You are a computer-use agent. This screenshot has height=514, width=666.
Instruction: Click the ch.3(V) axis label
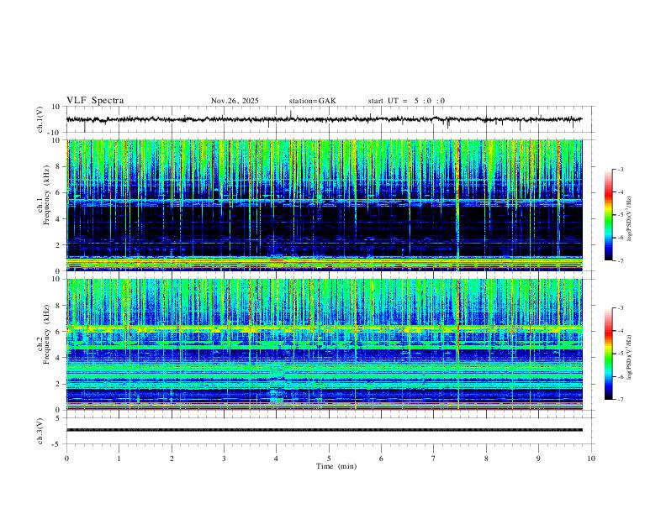pyautogui.click(x=40, y=432)
